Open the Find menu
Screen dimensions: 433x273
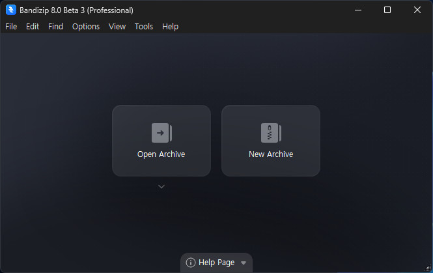[56, 27]
